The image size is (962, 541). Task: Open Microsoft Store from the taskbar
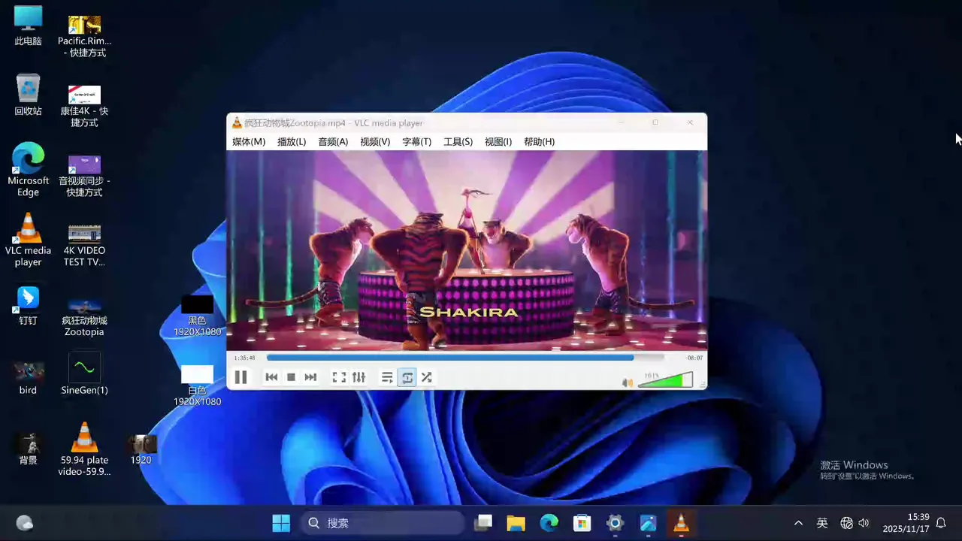click(x=582, y=523)
